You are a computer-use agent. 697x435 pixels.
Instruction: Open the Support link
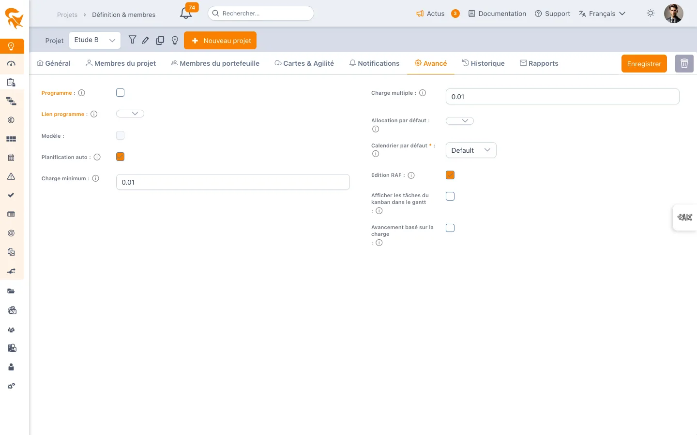(552, 14)
